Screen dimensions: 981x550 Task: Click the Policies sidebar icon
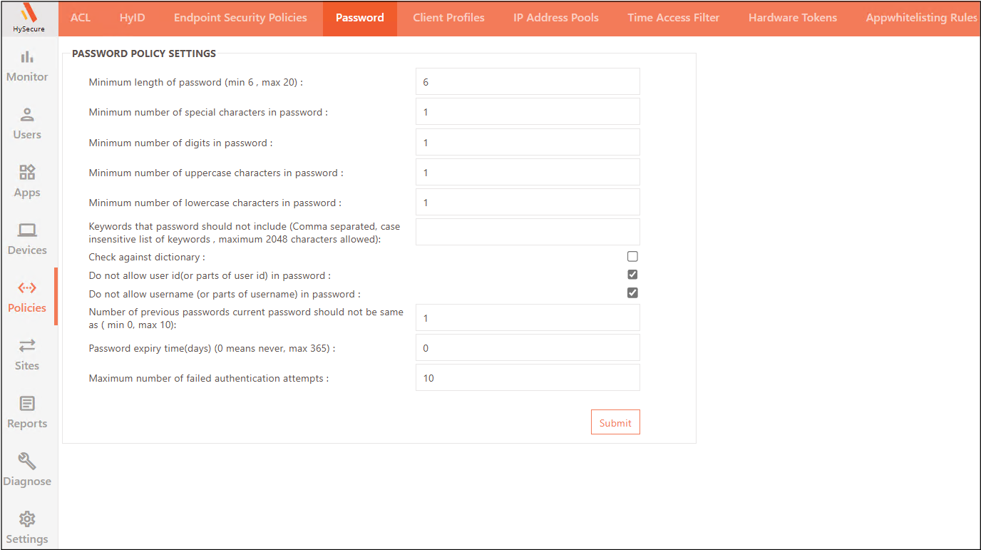point(27,297)
